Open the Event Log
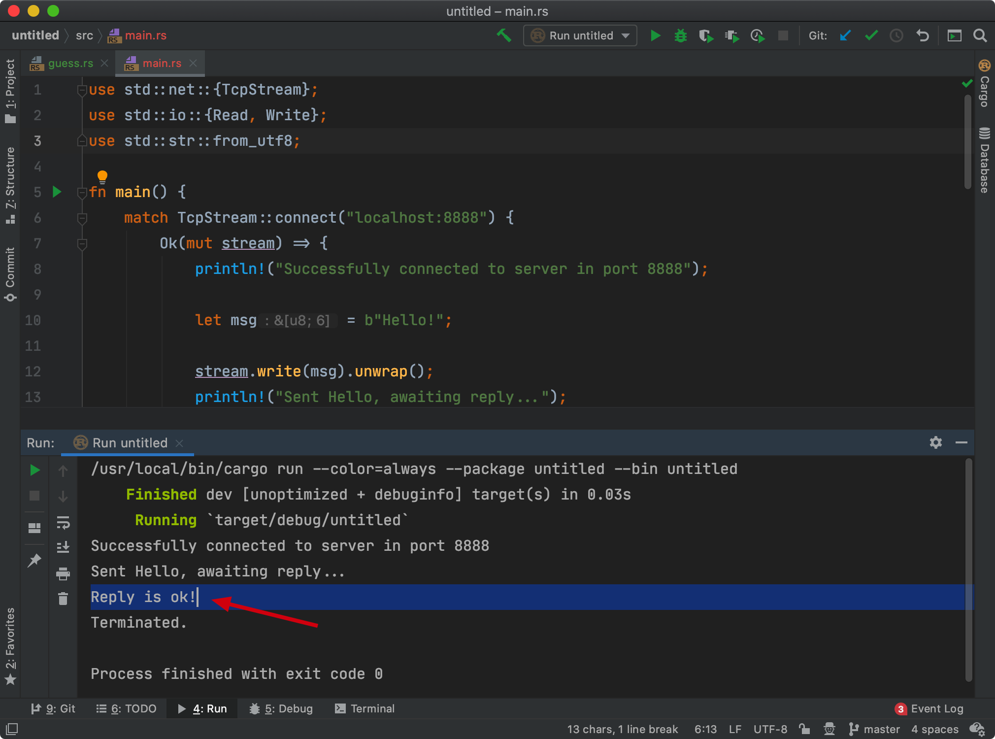Screen dimensions: 995x739 point(929,708)
